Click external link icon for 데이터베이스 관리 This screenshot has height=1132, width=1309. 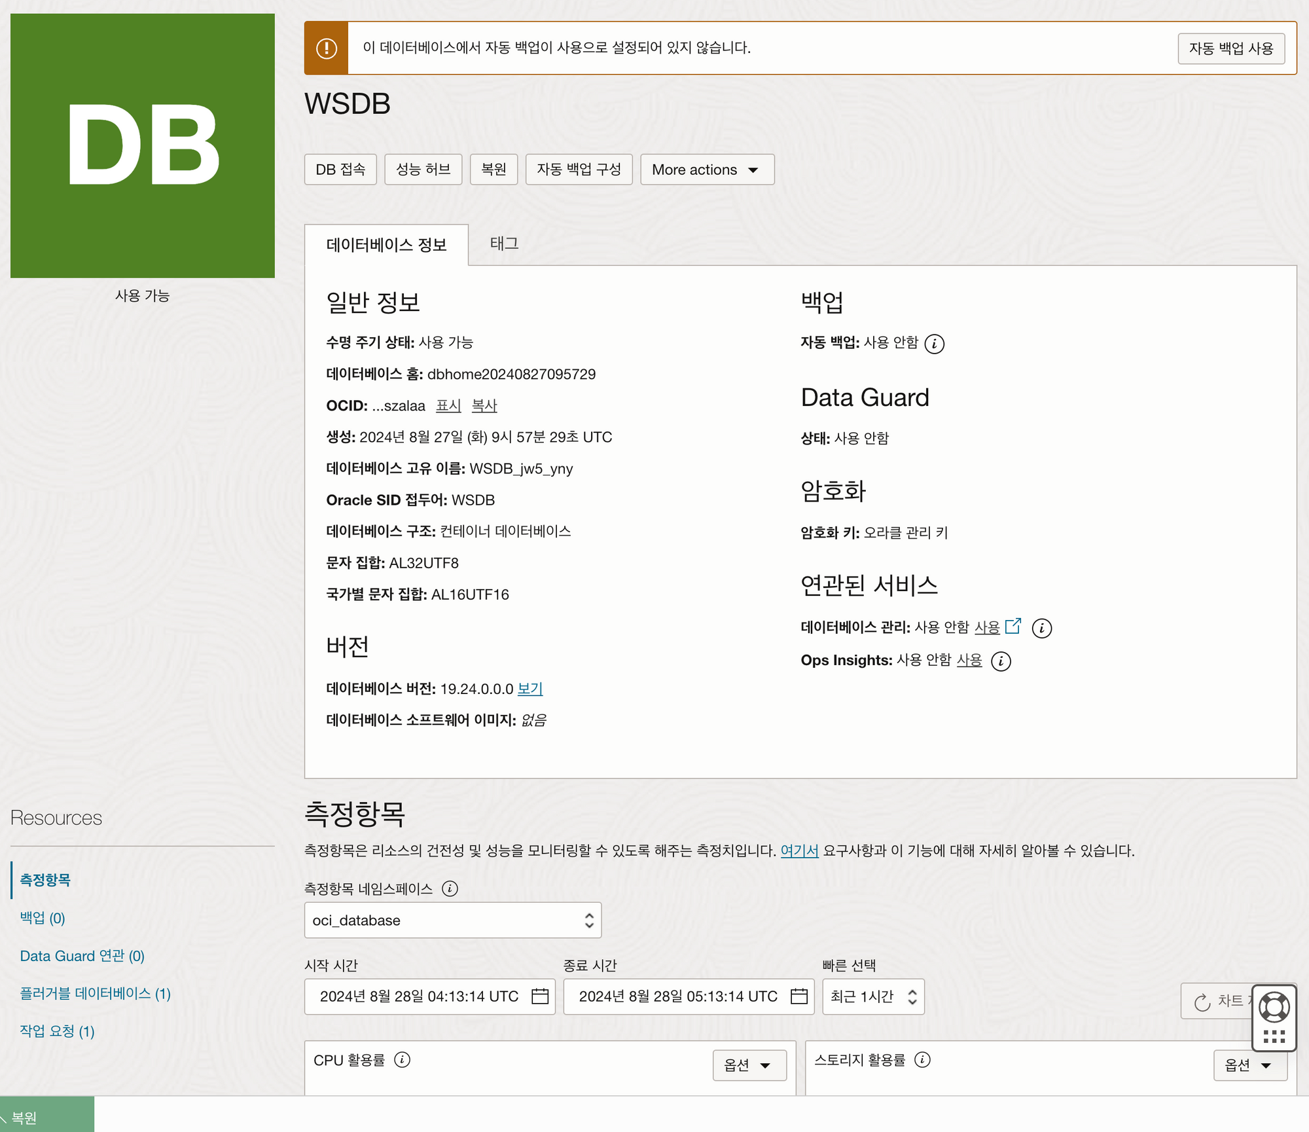click(1013, 626)
